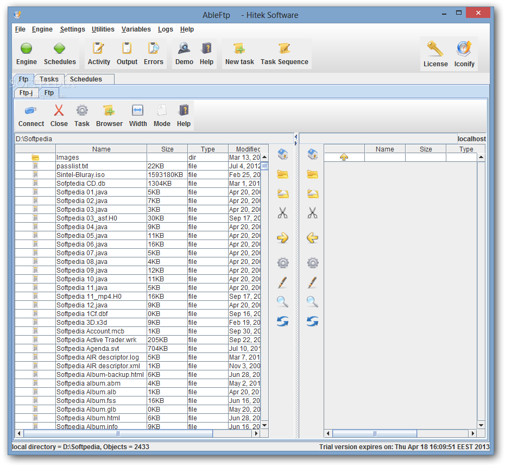Click local pane magnifier search icon
505x466 pixels.
[282, 302]
